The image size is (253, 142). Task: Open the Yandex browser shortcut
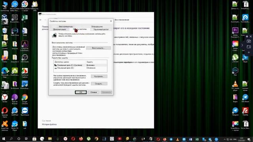point(5,98)
